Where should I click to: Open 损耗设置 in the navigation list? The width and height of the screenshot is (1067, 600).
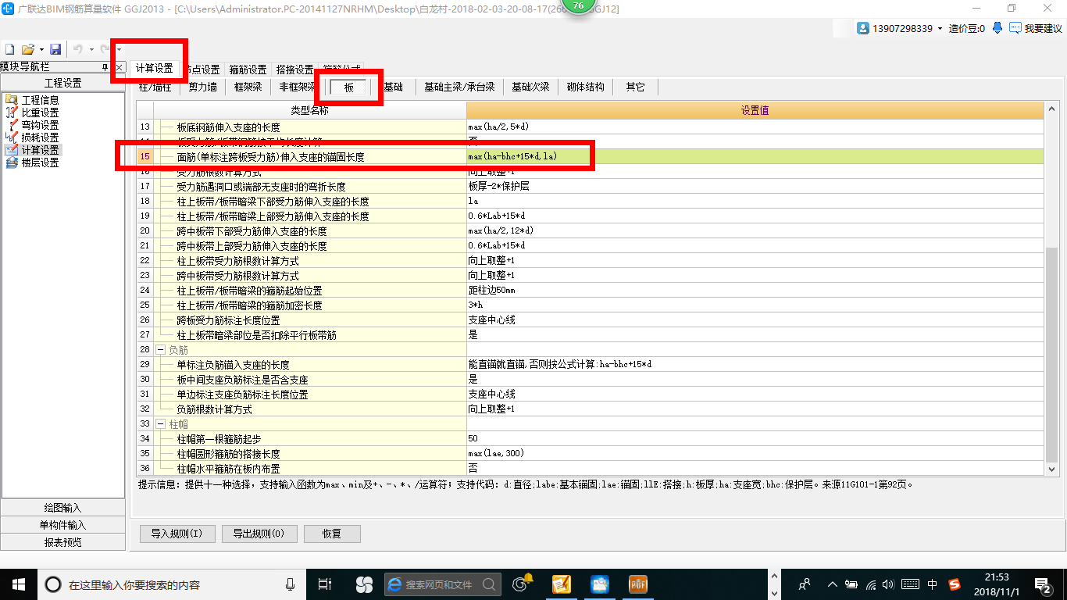(x=31, y=137)
